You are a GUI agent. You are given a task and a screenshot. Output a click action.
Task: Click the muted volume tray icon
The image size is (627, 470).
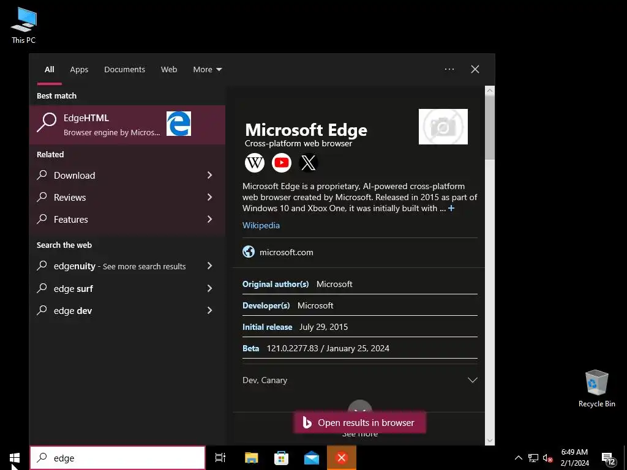[548, 458]
